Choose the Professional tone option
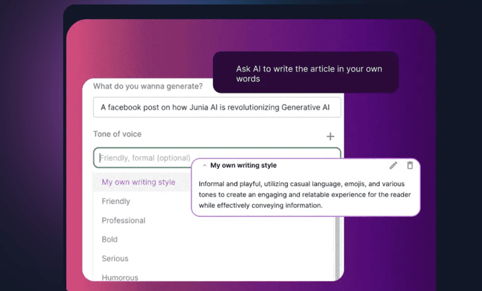Viewport: 482px width, 291px height. tap(123, 220)
